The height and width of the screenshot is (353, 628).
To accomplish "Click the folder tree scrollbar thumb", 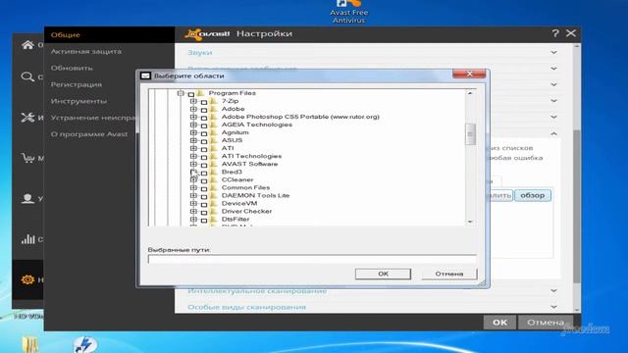I will click(470, 134).
